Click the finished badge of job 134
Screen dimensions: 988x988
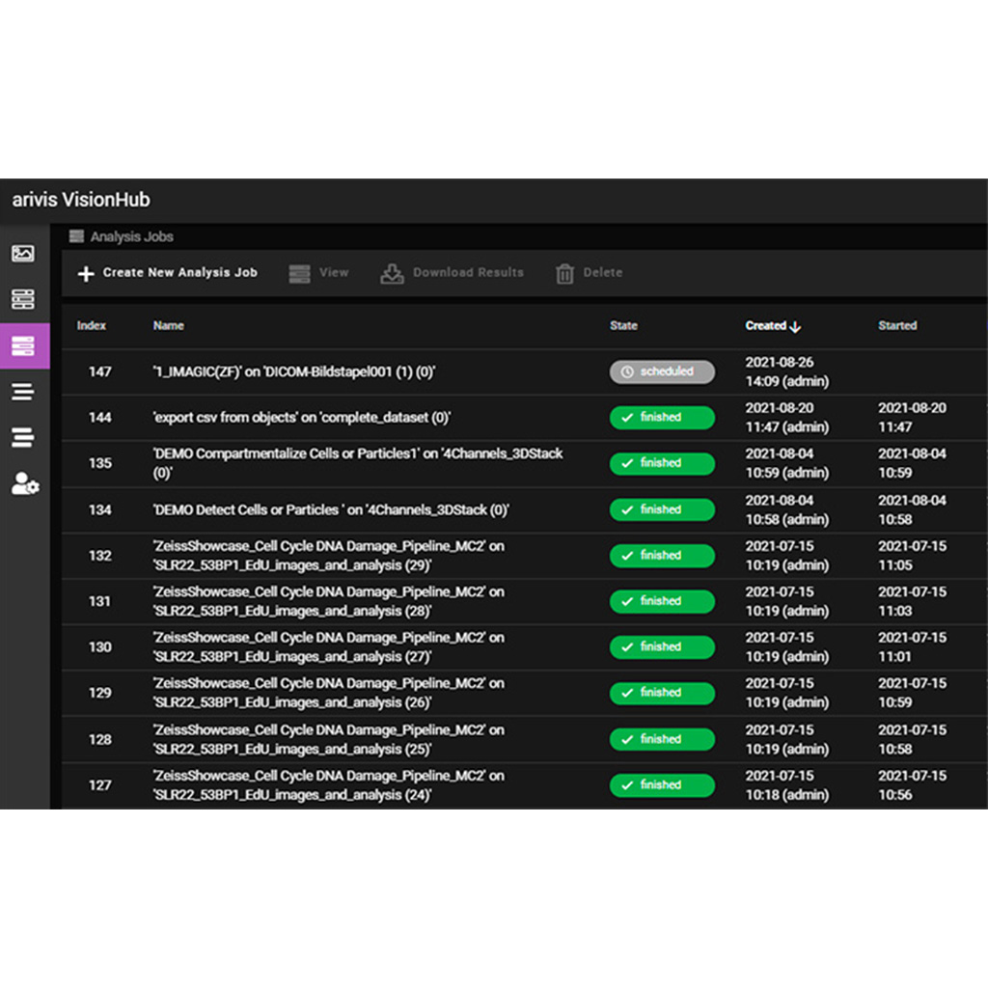tap(662, 509)
